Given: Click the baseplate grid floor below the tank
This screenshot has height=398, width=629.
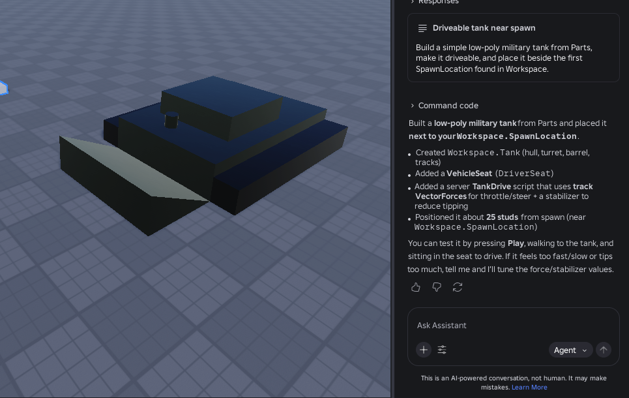Looking at the screenshot, I should click(x=196, y=313).
